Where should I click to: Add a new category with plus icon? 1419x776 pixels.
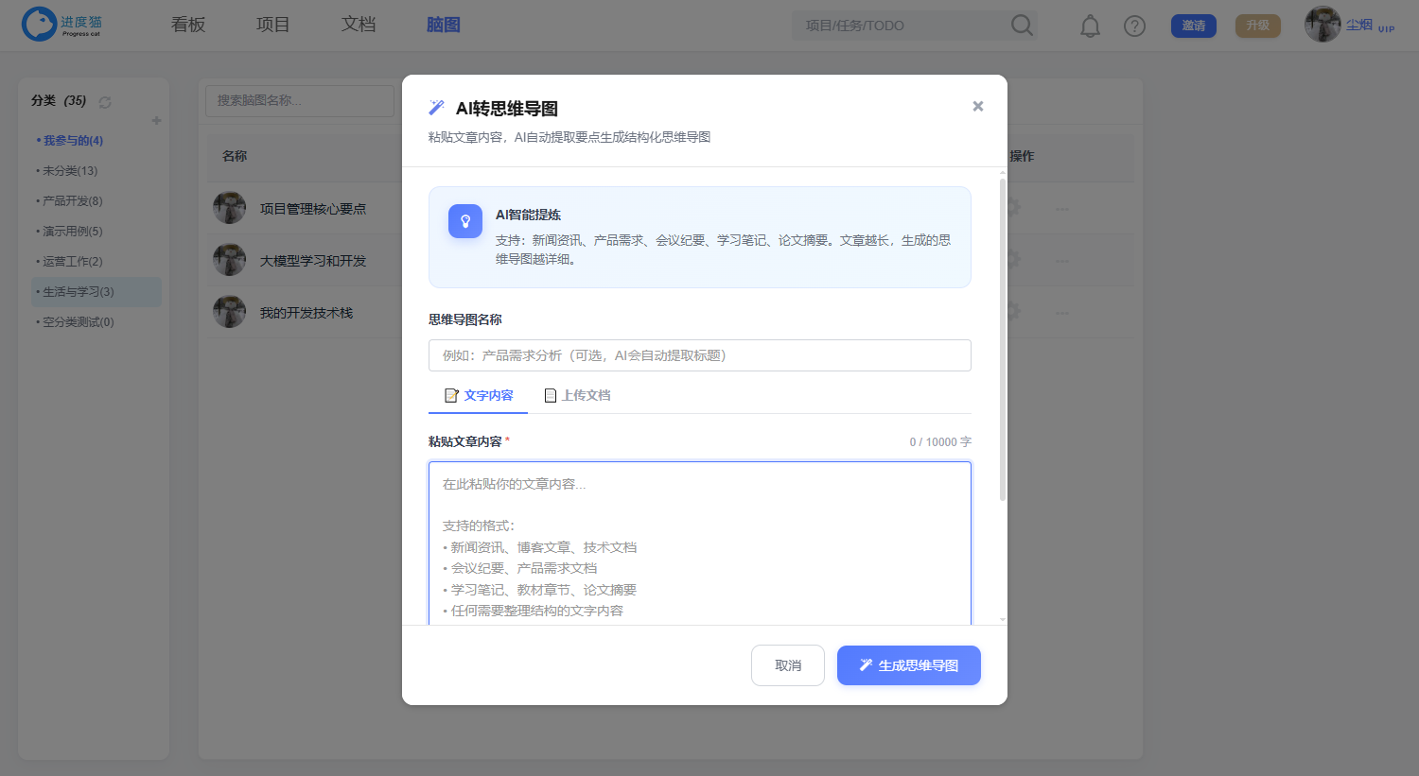coord(156,120)
